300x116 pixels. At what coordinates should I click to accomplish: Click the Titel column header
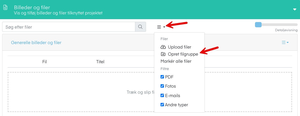(x=100, y=62)
